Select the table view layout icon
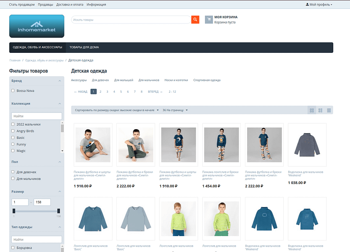 tap(320, 110)
